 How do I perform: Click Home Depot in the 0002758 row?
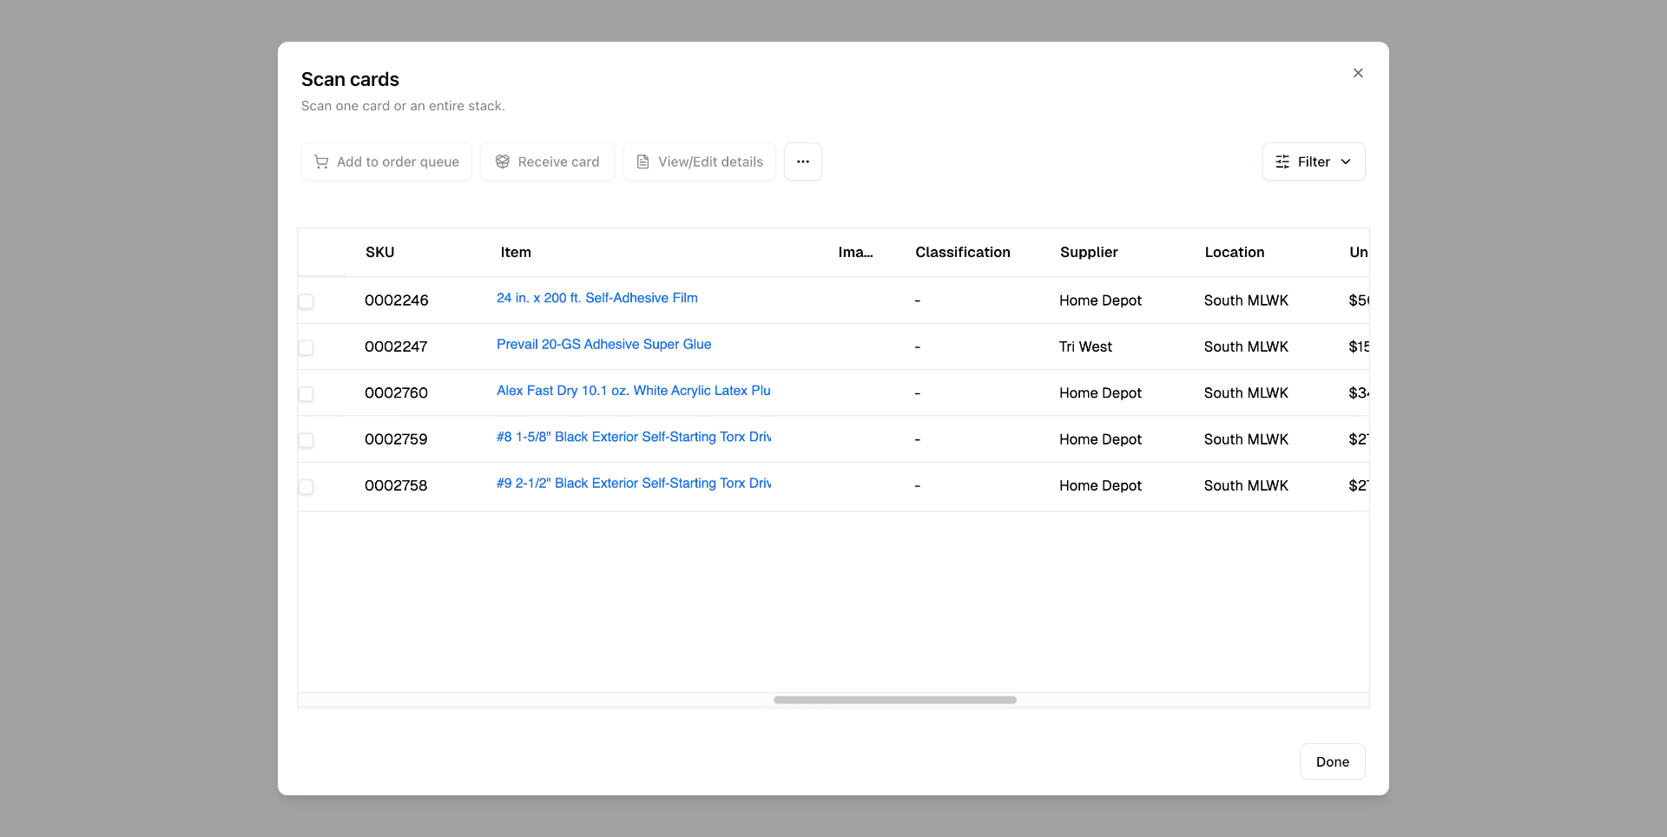1100,485
